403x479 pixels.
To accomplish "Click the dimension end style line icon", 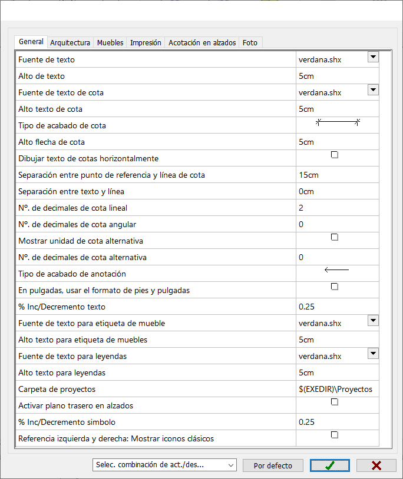I will 338,122.
